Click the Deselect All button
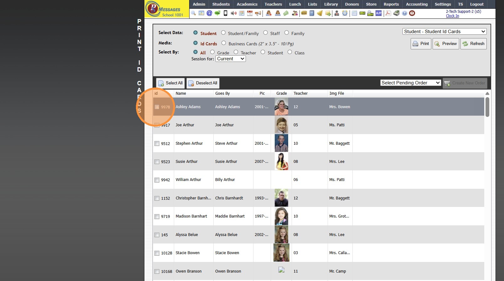 pos(203,83)
